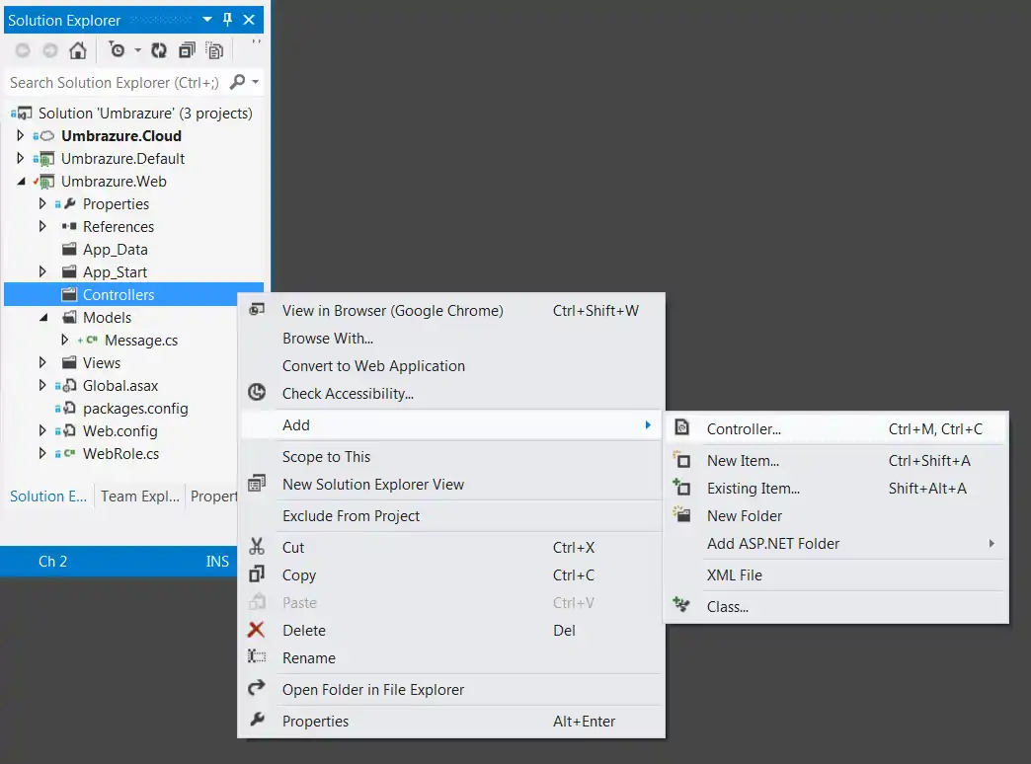Image resolution: width=1031 pixels, height=764 pixels.
Task: Select the App_Data folder
Action: [x=116, y=249]
